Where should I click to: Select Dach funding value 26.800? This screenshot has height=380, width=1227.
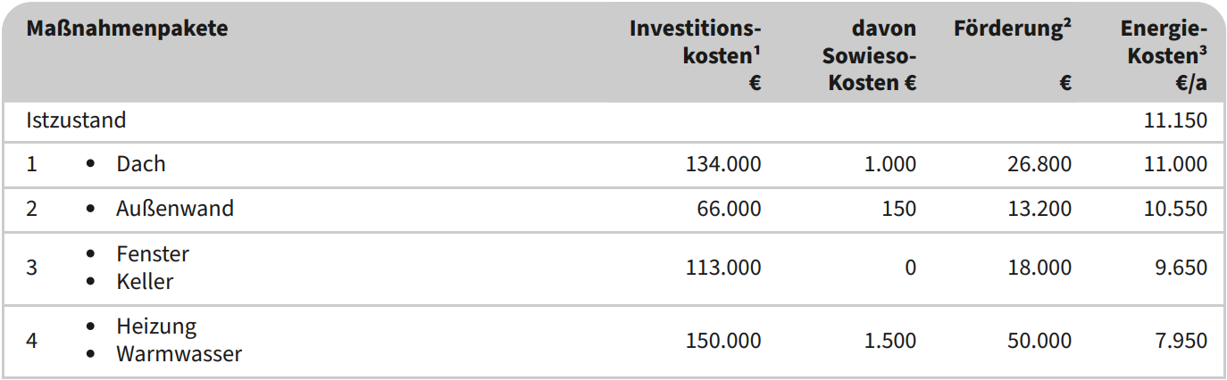pyautogui.click(x=1036, y=164)
